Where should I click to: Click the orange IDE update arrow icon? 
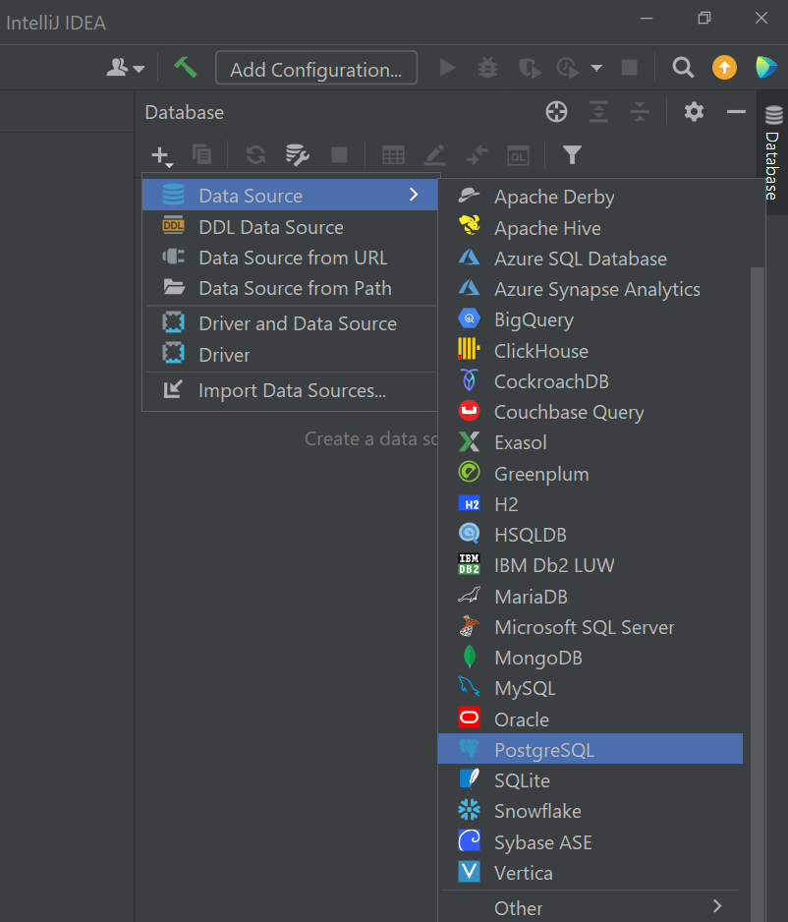pyautogui.click(x=724, y=68)
